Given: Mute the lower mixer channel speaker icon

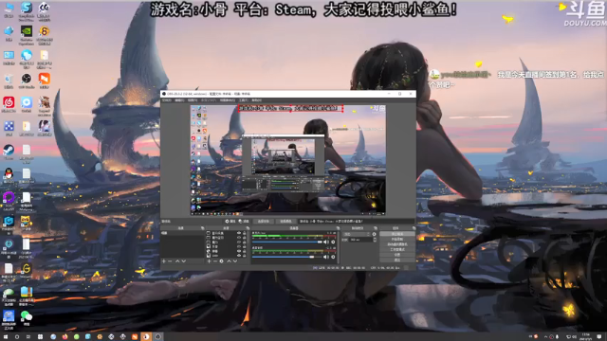Looking at the screenshot, I should pyautogui.click(x=326, y=257).
